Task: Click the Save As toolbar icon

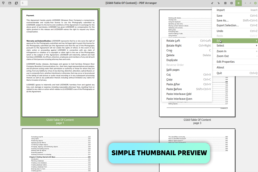Action: tap(16, 3)
